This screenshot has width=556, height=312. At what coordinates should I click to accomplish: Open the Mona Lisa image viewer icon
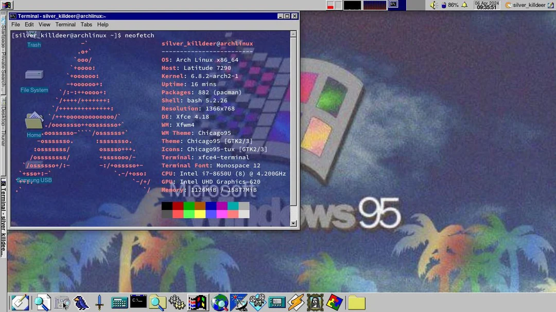click(x=315, y=302)
